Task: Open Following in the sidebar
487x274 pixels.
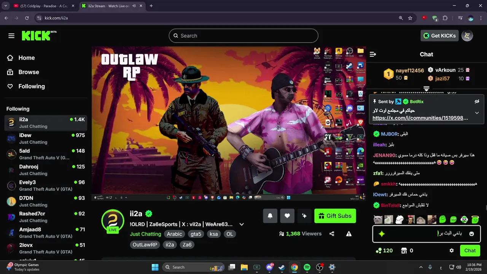Action: pyautogui.click(x=26, y=86)
